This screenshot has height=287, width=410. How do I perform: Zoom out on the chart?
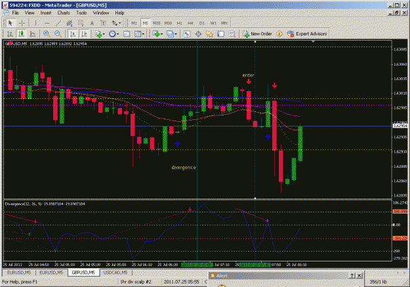coord(58,33)
